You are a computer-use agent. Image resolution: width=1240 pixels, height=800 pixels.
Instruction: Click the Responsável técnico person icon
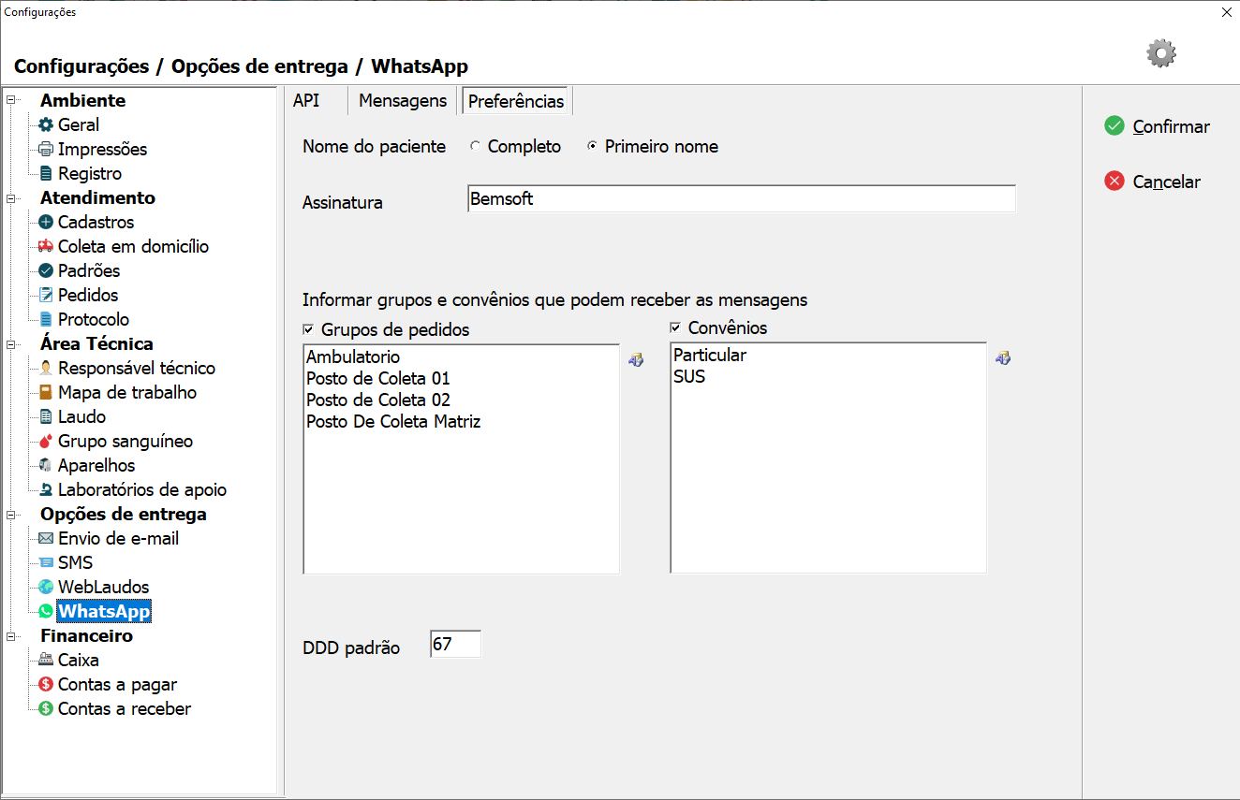tap(46, 368)
